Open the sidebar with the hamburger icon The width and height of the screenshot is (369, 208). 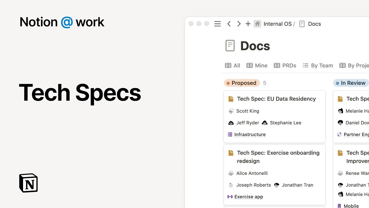click(217, 24)
